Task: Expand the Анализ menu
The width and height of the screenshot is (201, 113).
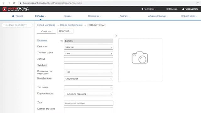Action: (125, 16)
